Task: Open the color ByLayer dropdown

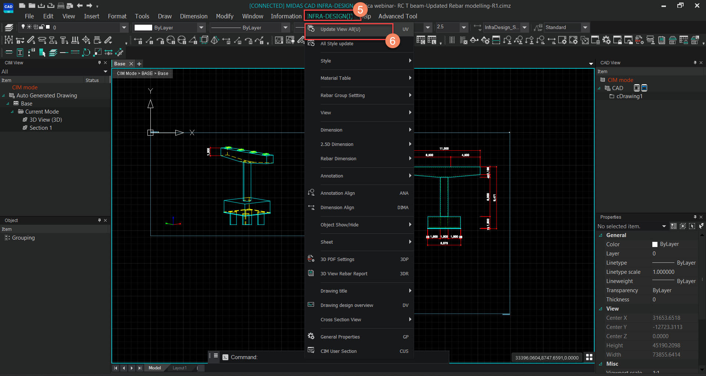Action: click(x=201, y=28)
